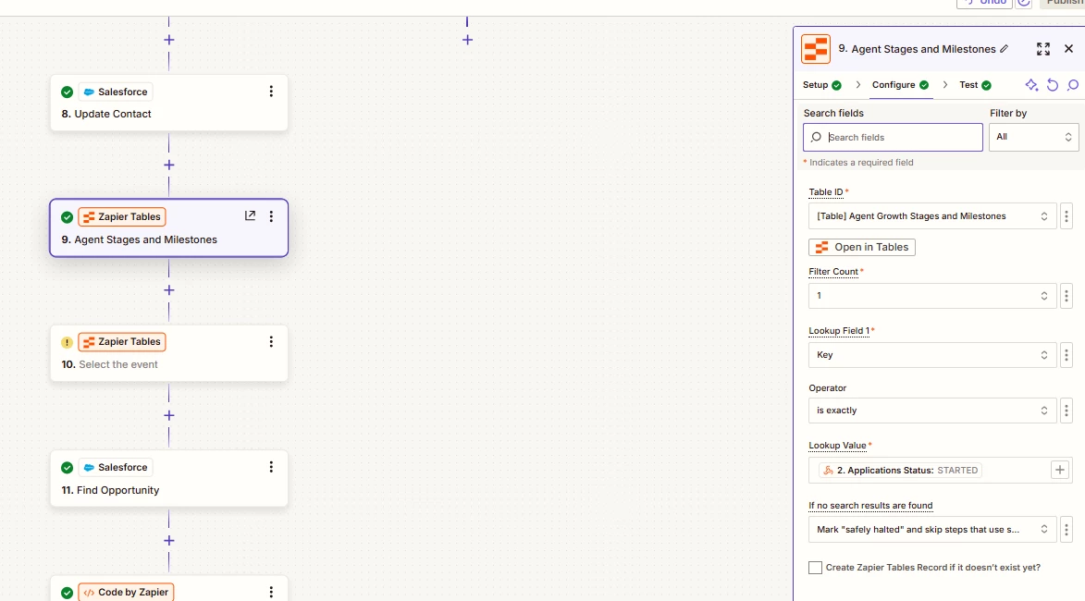Add step below step 11 Find Opportunity
1085x601 pixels.
169,541
